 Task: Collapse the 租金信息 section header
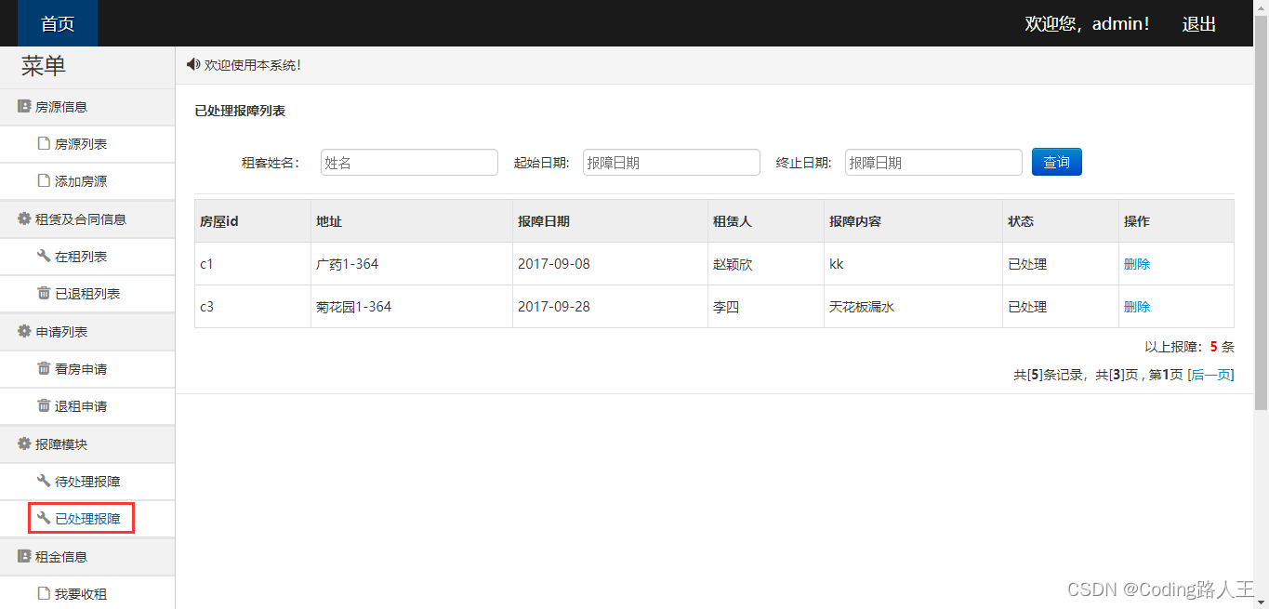[x=87, y=557]
